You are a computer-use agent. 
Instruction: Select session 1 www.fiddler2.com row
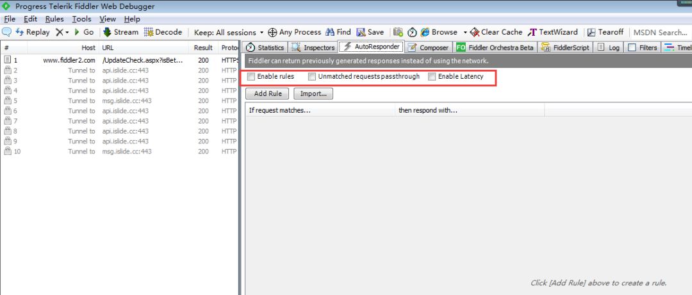(x=119, y=60)
